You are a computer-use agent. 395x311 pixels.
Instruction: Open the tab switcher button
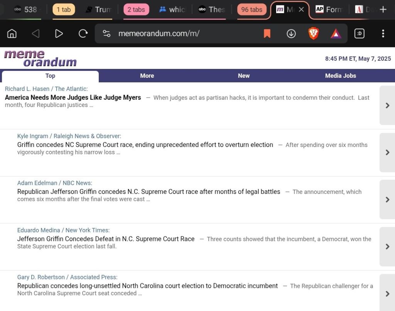[x=360, y=33]
